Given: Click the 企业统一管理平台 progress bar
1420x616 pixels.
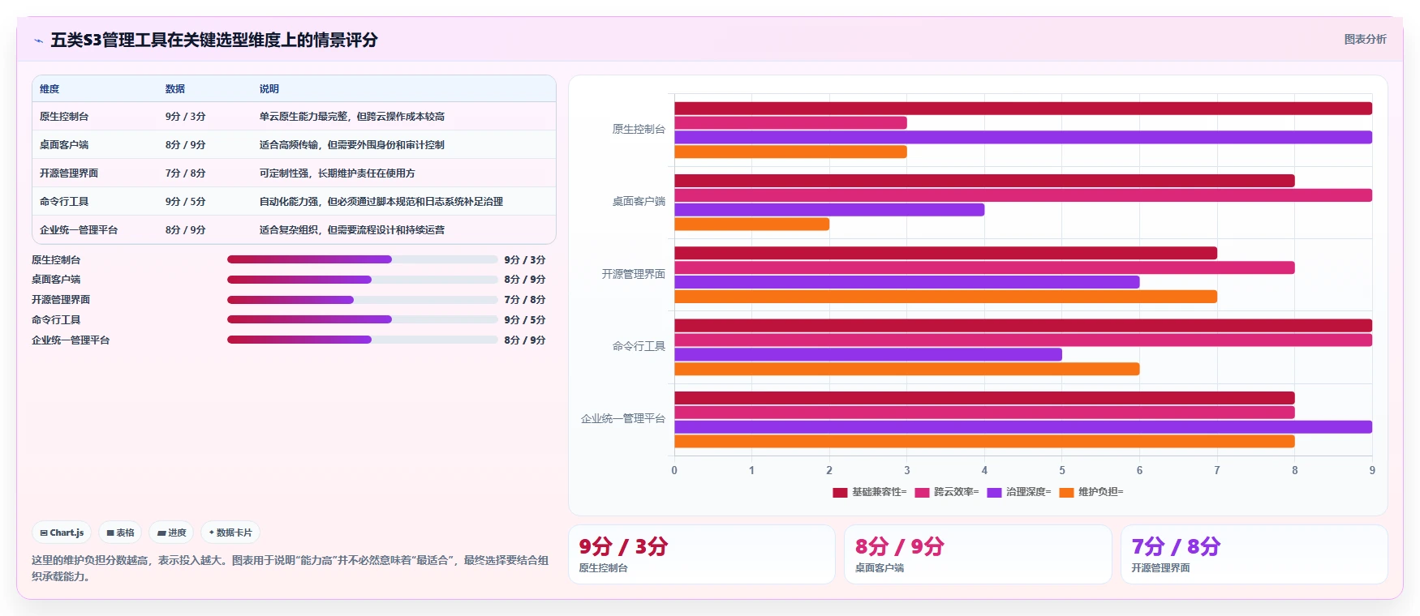Looking at the screenshot, I should pyautogui.click(x=362, y=340).
